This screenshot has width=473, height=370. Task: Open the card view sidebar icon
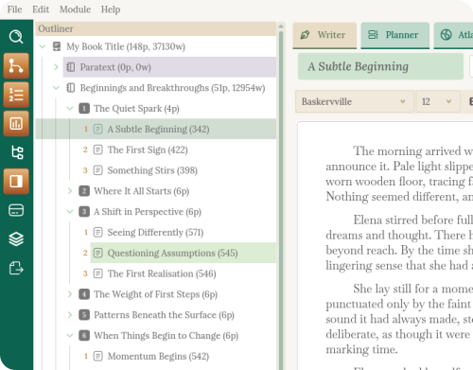(16, 210)
